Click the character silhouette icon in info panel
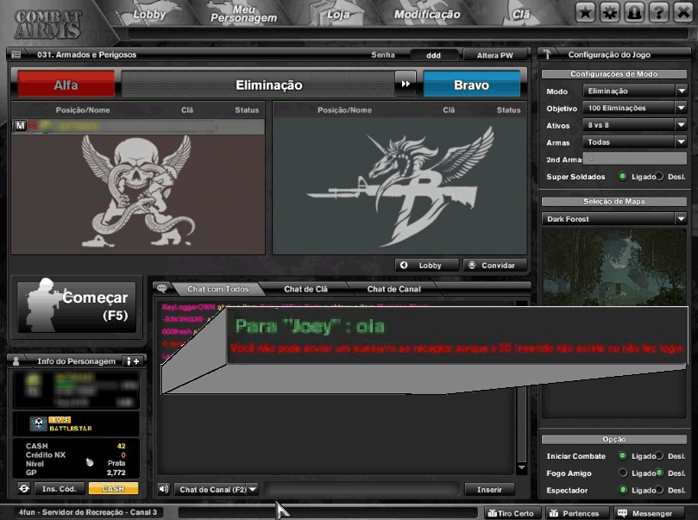The width and height of the screenshot is (698, 520). click(x=16, y=361)
